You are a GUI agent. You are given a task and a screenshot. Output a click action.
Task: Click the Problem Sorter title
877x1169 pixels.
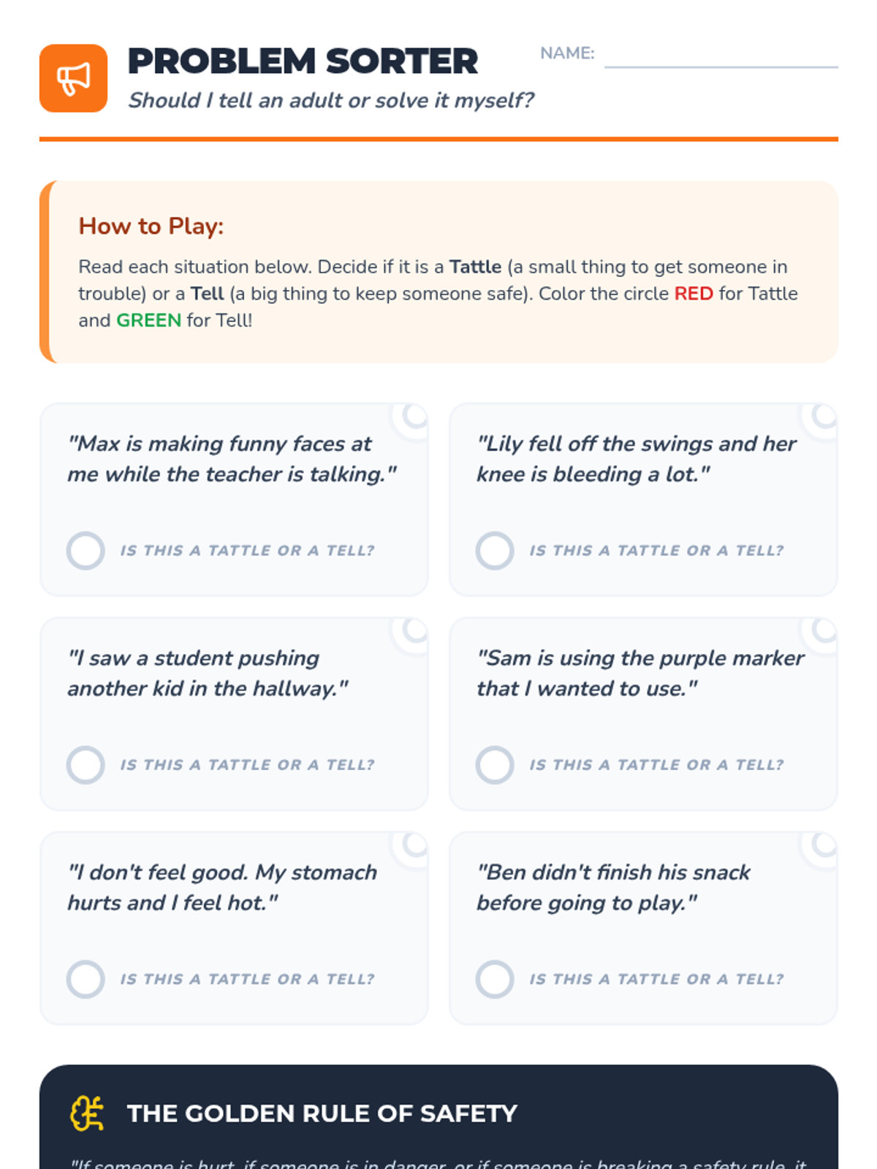click(x=303, y=61)
